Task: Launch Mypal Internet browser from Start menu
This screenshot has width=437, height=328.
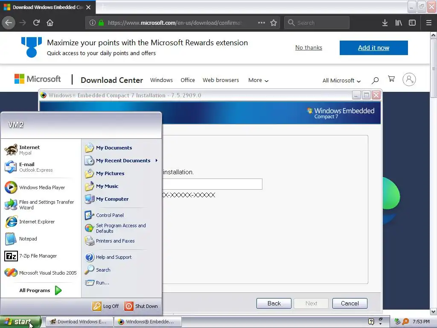Action: tap(41, 150)
